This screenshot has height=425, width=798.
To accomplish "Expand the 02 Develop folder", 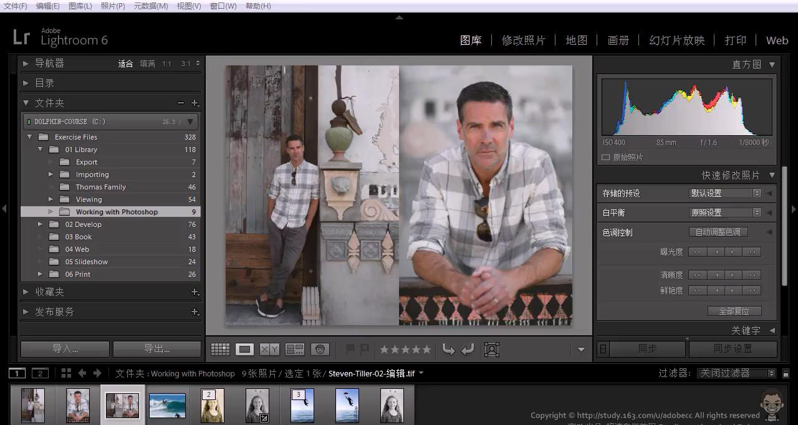I will pyautogui.click(x=40, y=224).
